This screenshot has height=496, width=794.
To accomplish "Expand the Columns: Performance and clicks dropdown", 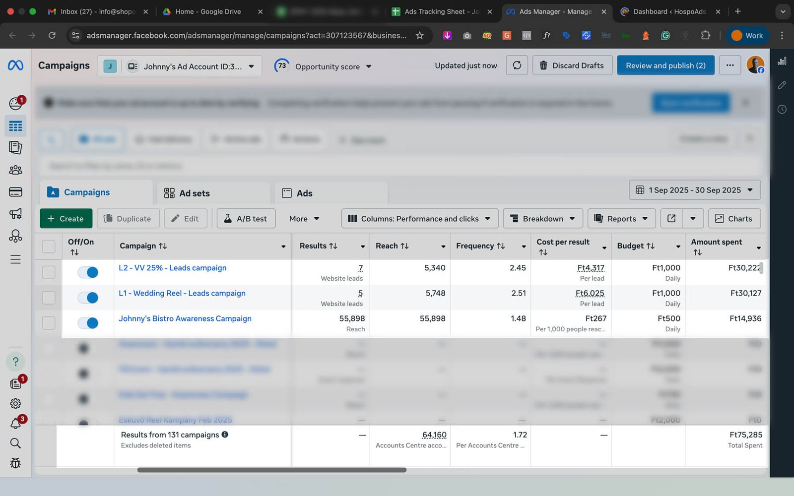I will 419,219.
